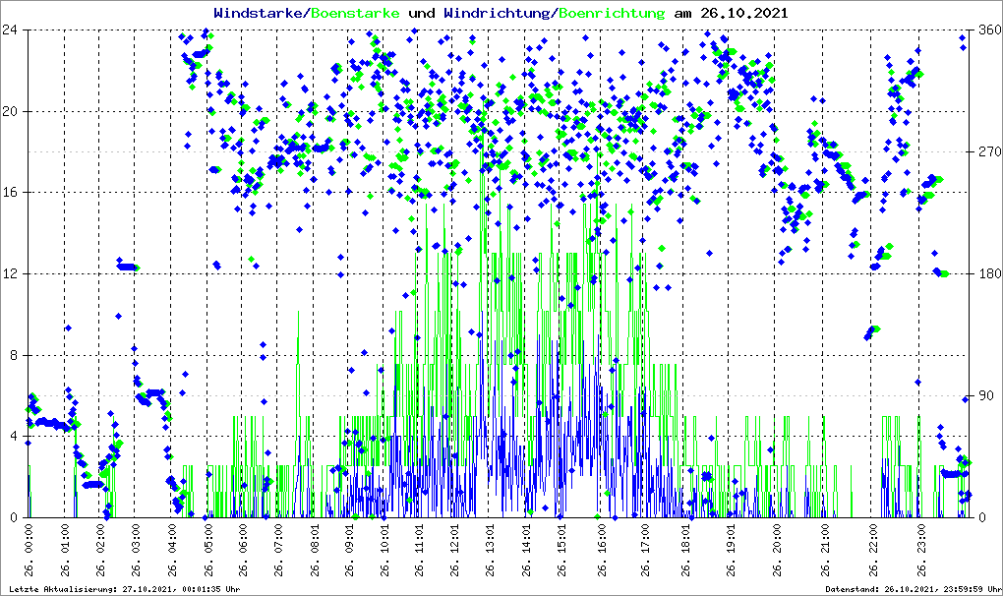Click the wind strength axis label '24'
This screenshot has height=596, width=1003.
10,30
